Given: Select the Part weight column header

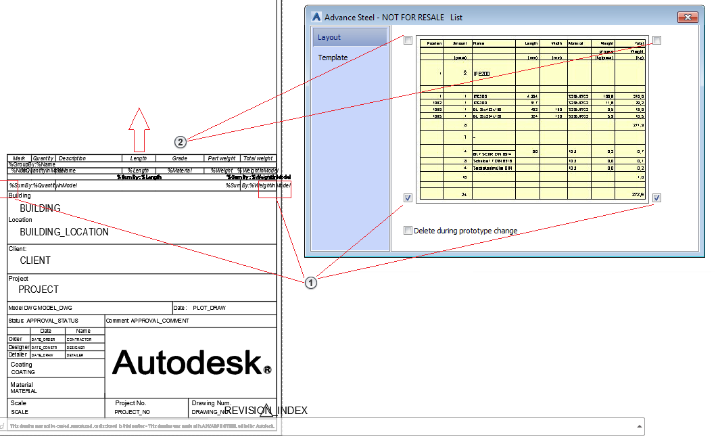Looking at the screenshot, I should (x=222, y=158).
